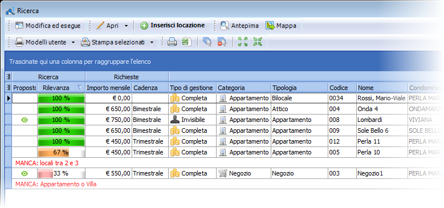This screenshot has height=208, width=444.
Task: Click the Ricerca window title icon
Action: click(x=10, y=11)
